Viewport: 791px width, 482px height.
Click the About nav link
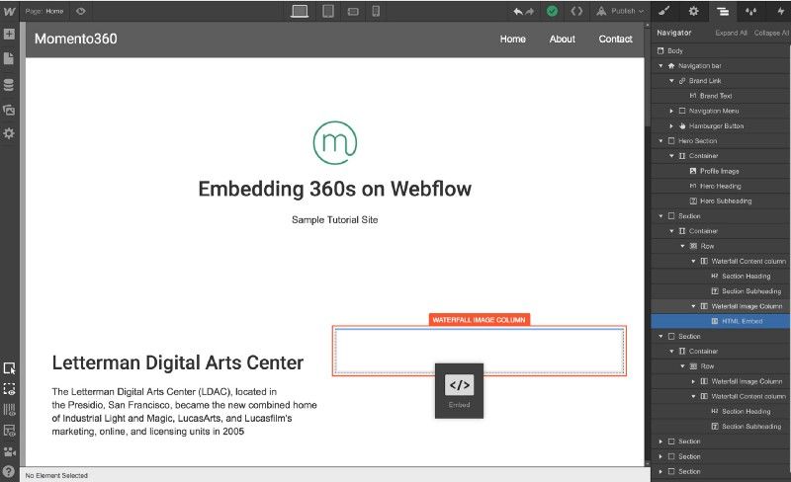[562, 39]
